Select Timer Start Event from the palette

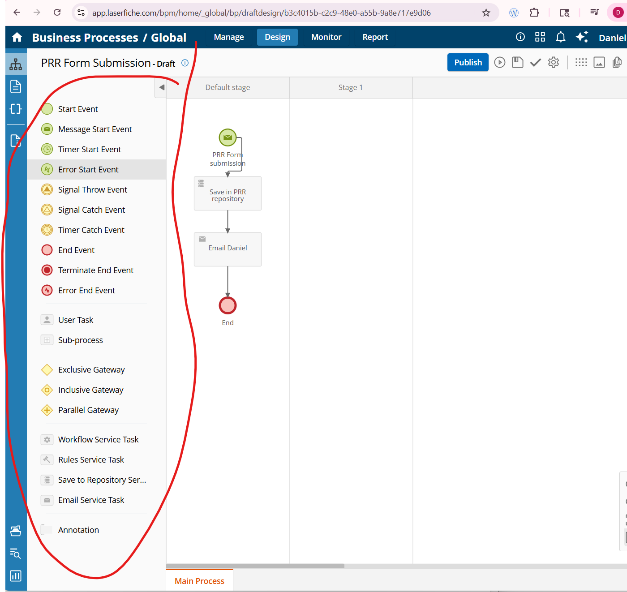pos(96,149)
